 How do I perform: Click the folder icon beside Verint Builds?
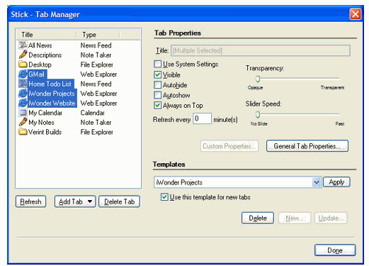tap(23, 132)
